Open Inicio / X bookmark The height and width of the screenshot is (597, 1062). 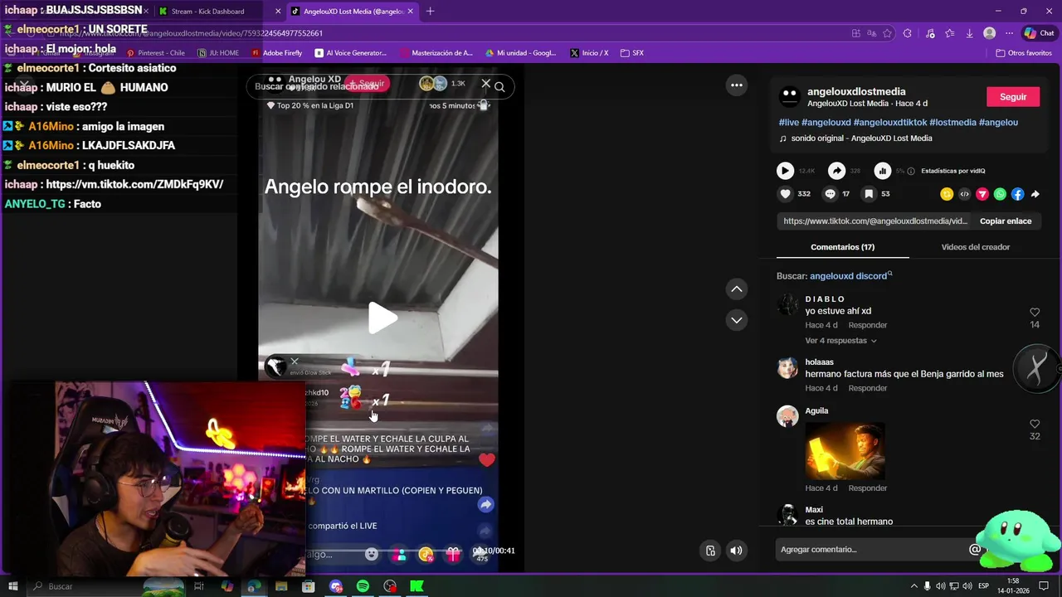(589, 53)
